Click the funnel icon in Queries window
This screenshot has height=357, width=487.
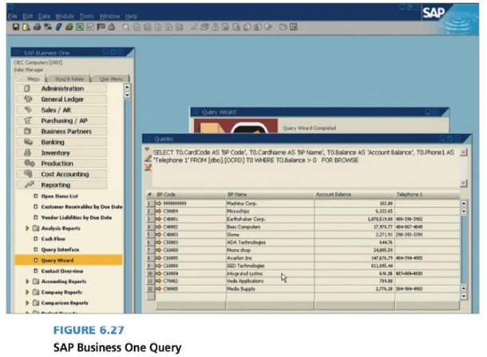tap(148, 150)
